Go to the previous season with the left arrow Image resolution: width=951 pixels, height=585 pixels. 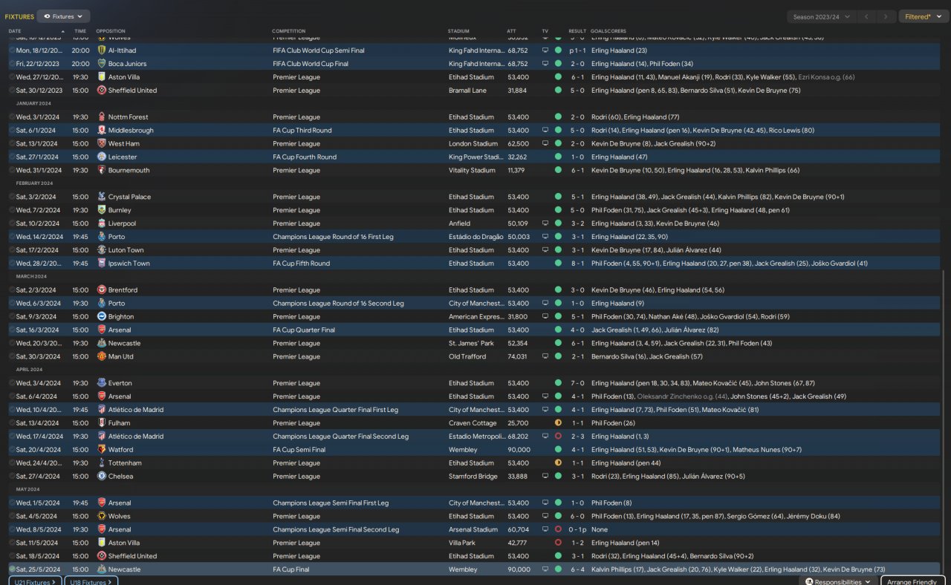[866, 16]
